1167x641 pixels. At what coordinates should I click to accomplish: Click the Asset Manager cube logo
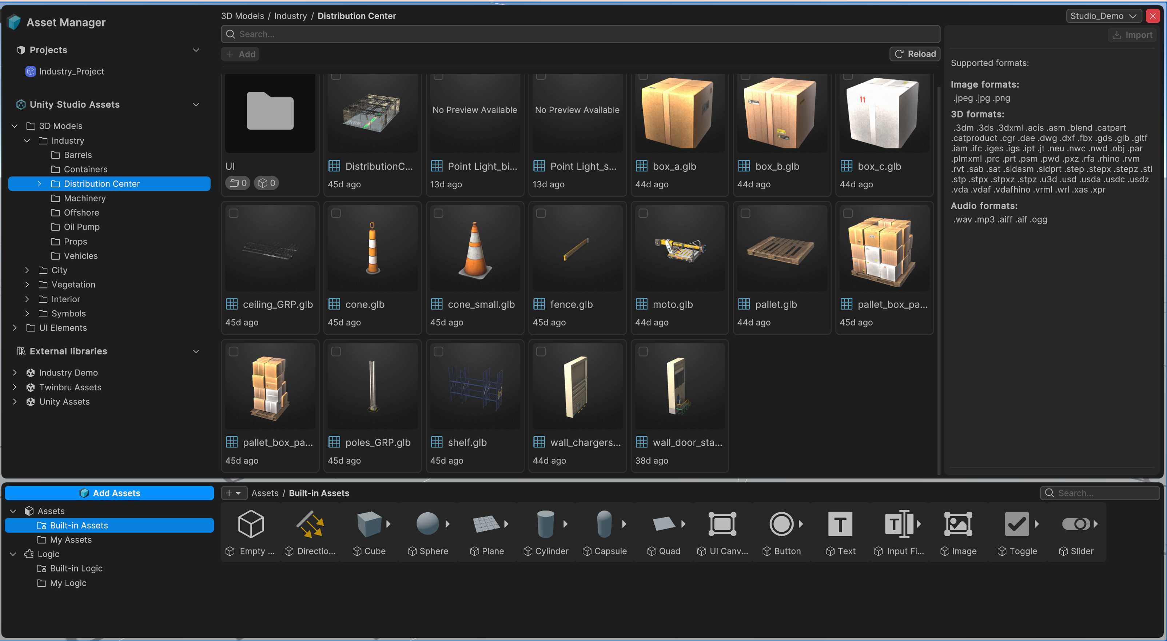click(x=15, y=22)
